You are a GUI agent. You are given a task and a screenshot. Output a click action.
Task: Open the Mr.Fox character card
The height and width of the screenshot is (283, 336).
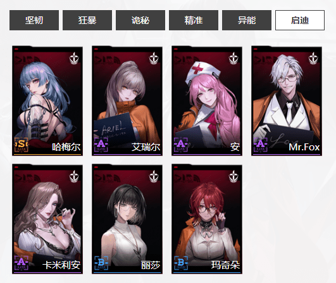click(x=287, y=100)
